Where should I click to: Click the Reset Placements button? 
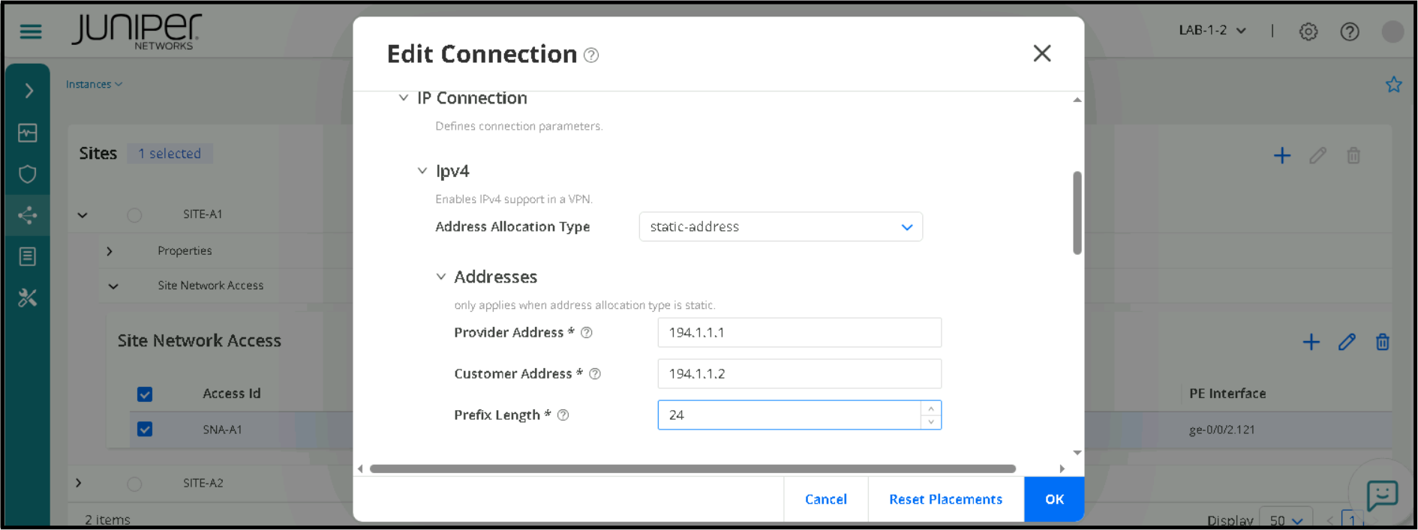(x=945, y=499)
